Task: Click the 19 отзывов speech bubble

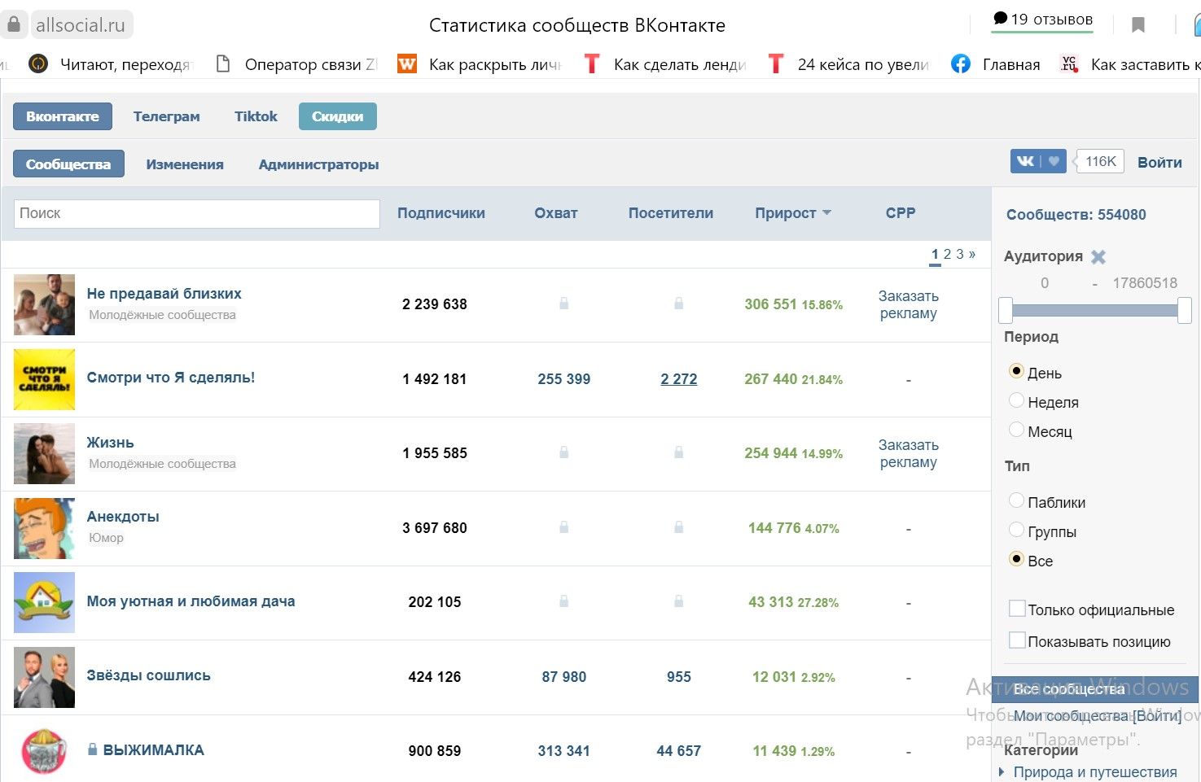Action: click(1001, 19)
